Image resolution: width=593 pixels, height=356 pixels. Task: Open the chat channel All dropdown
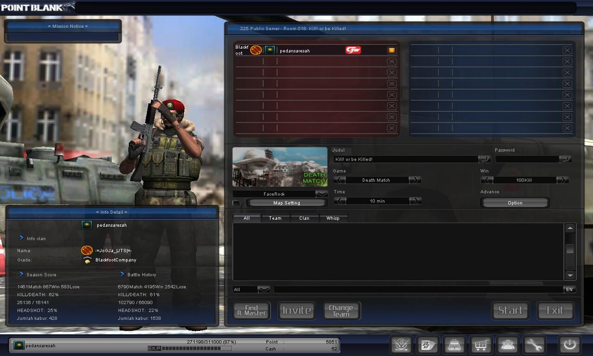pos(264,289)
